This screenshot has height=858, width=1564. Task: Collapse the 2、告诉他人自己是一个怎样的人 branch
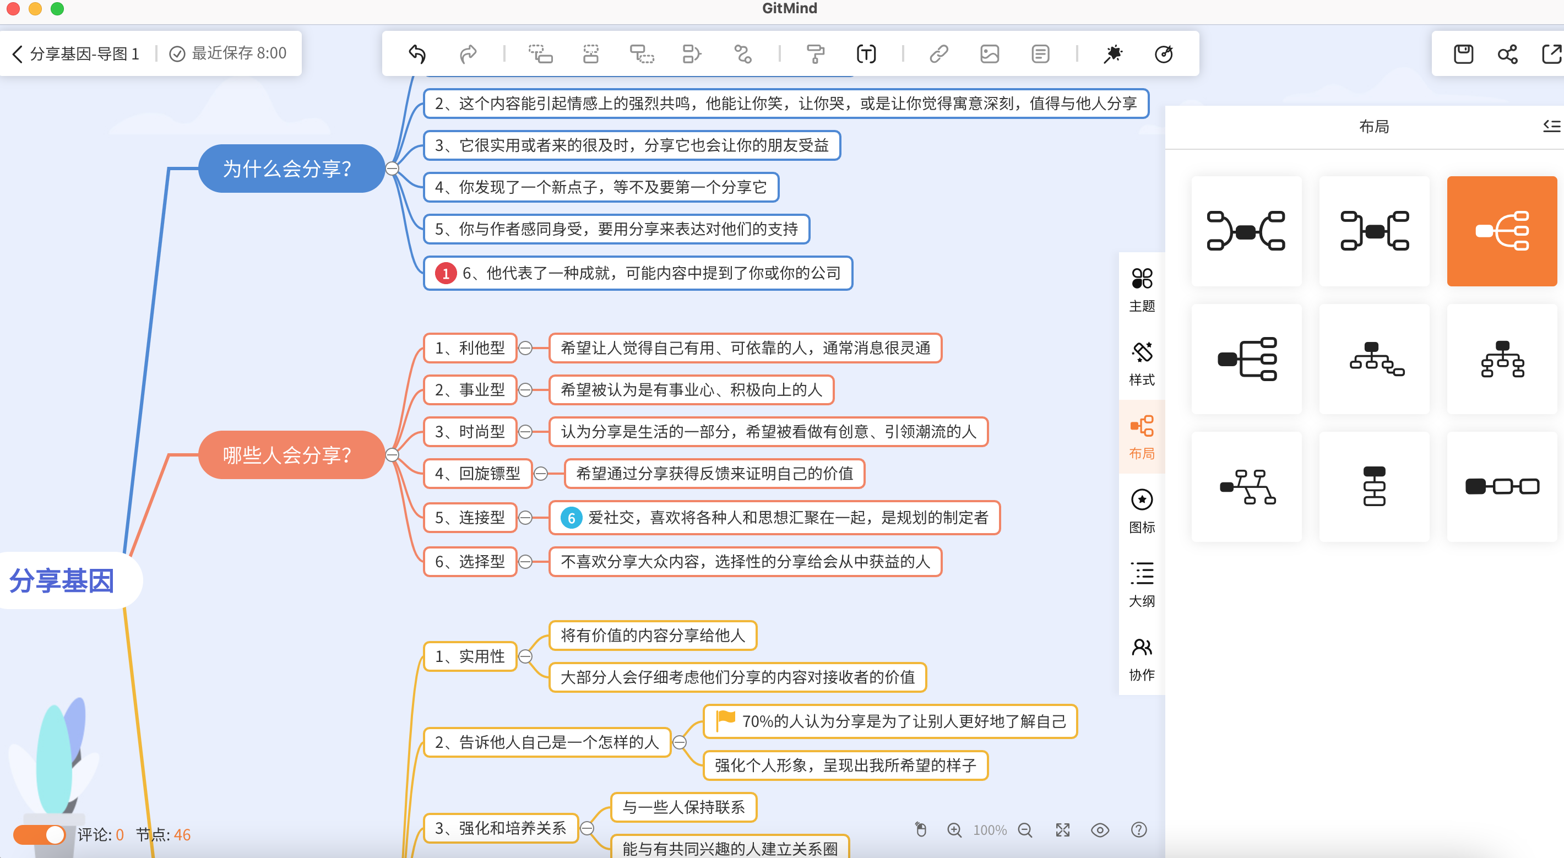680,742
